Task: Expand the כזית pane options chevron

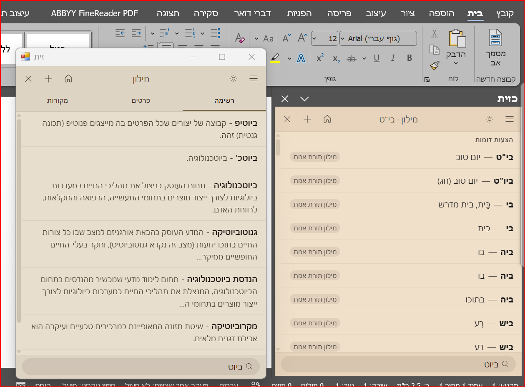Action: 304,99
